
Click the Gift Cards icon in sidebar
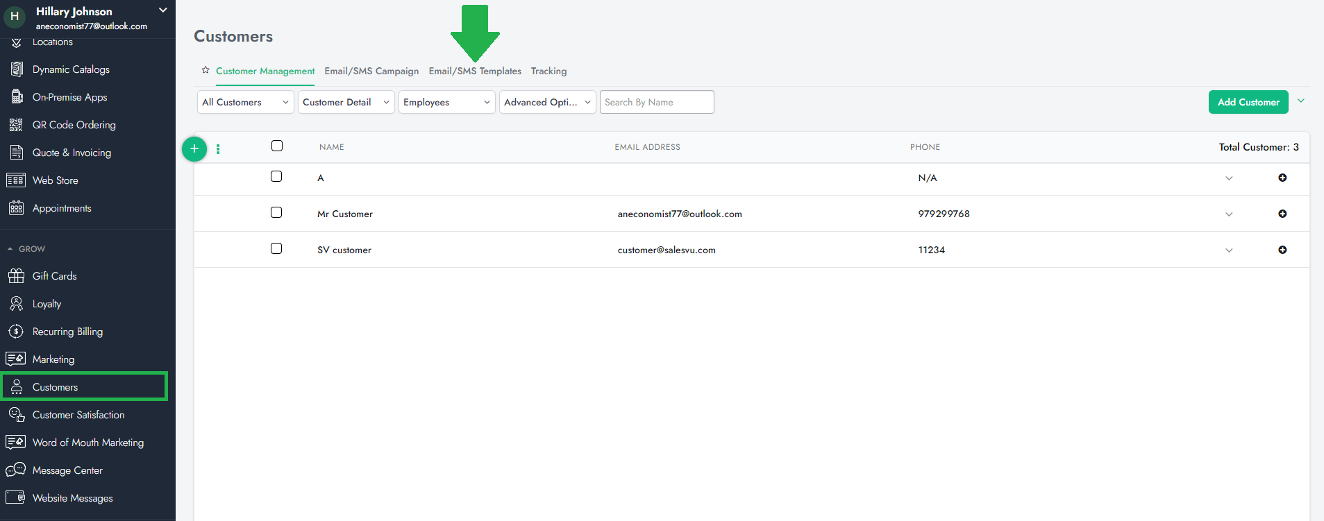point(16,276)
